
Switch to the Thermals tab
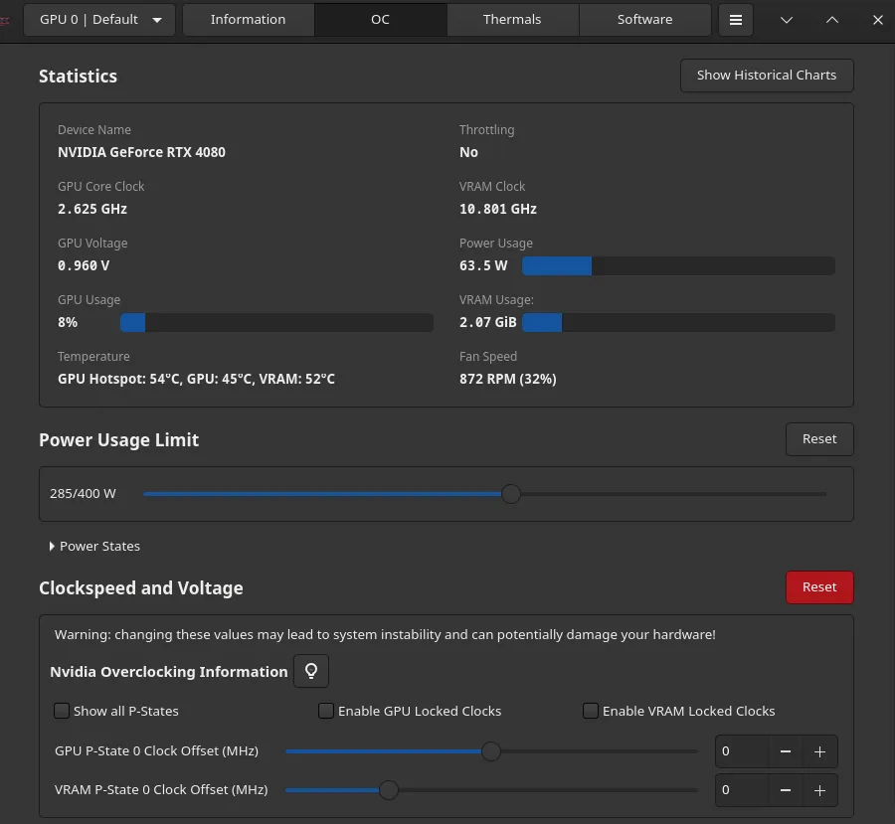point(512,19)
